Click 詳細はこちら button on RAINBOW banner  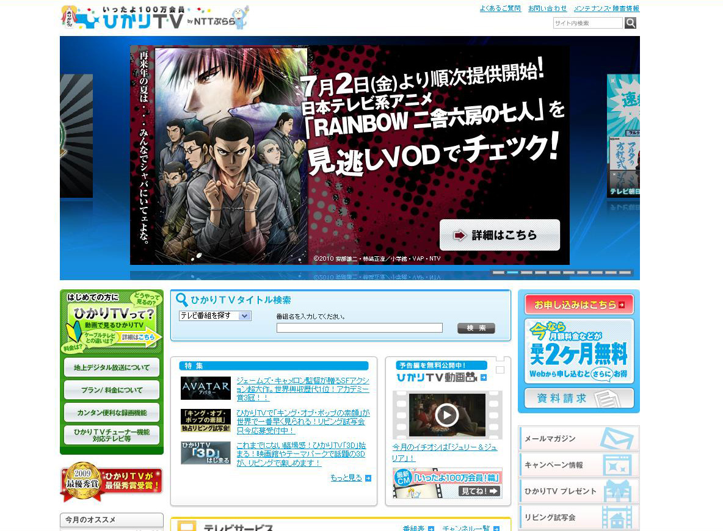[x=500, y=235]
